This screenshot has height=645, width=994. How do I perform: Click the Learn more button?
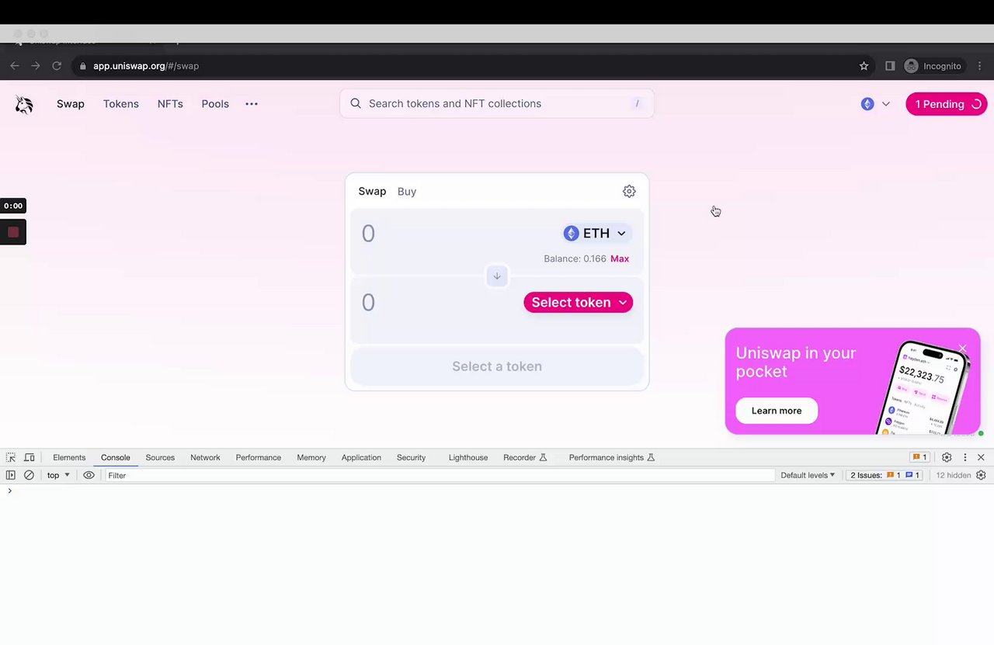(777, 411)
